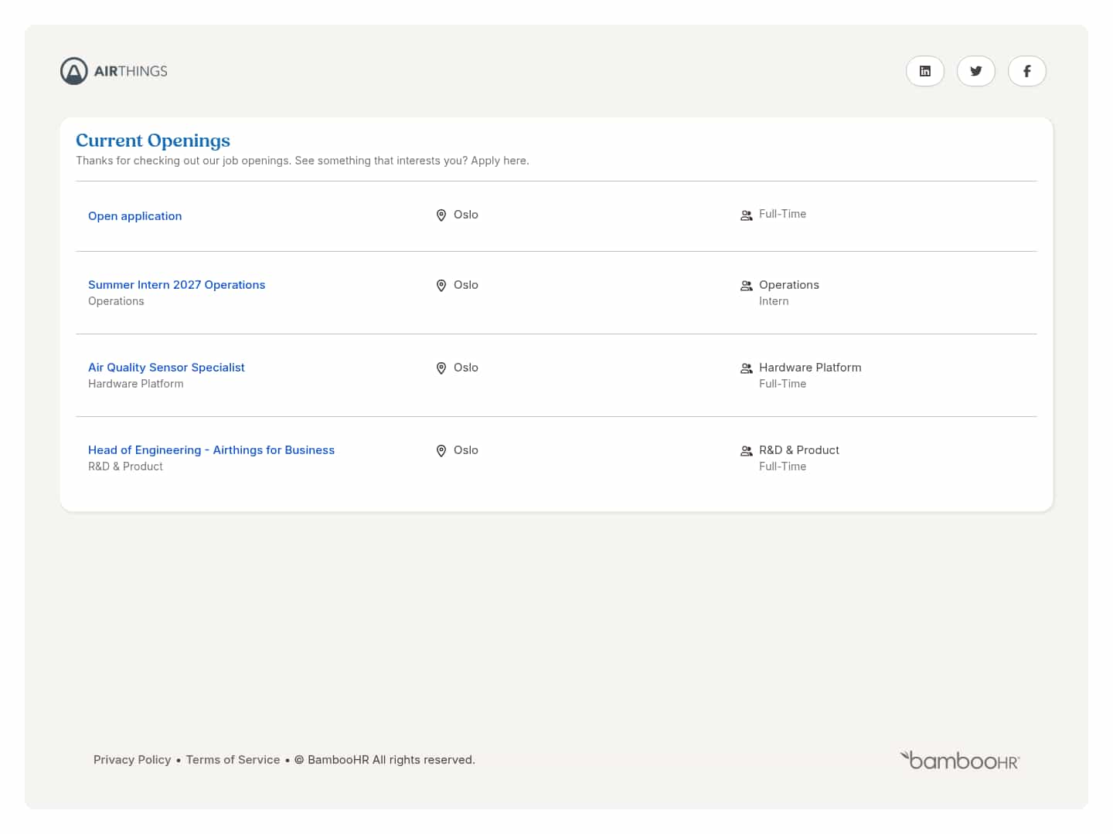Click Hardware Platform subtitle under Air Quality title
1113x834 pixels.
coord(136,384)
